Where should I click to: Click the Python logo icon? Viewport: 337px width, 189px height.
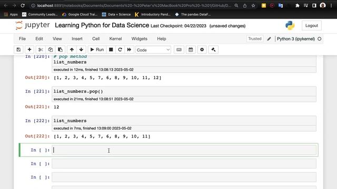coord(290,25)
